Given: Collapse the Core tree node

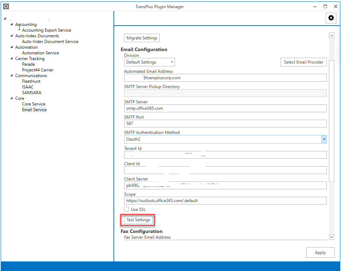Looking at the screenshot, I should pos(11,98).
